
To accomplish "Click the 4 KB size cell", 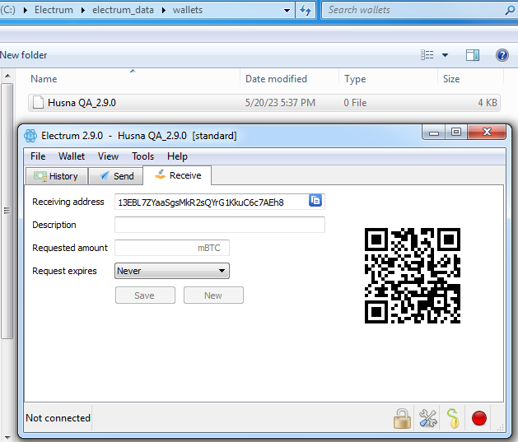I will click(x=488, y=103).
